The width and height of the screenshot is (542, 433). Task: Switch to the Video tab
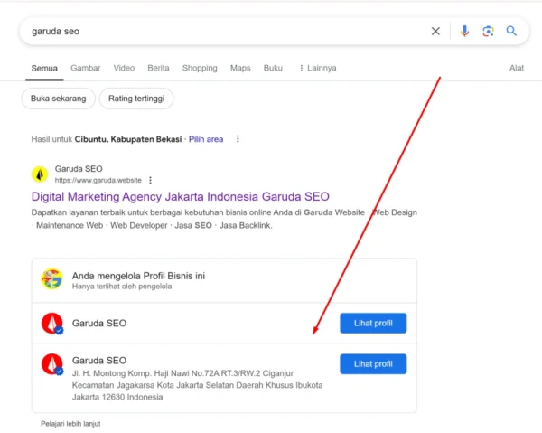point(124,68)
